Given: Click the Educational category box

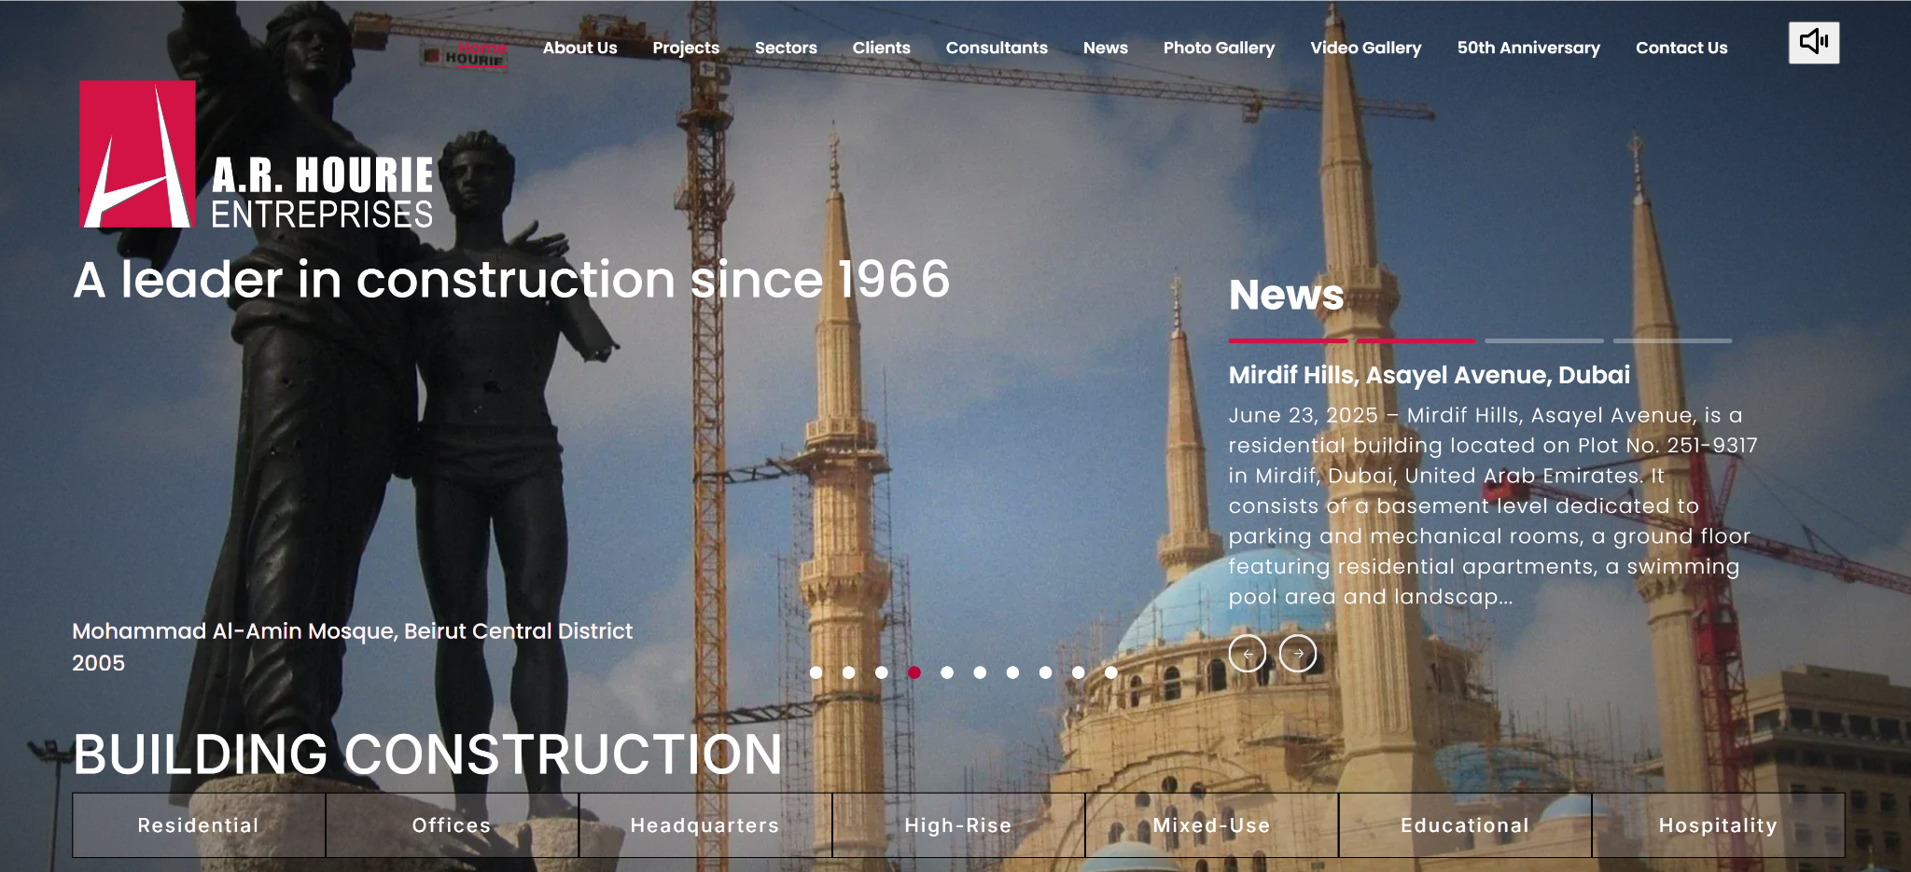Looking at the screenshot, I should pyautogui.click(x=1465, y=825).
